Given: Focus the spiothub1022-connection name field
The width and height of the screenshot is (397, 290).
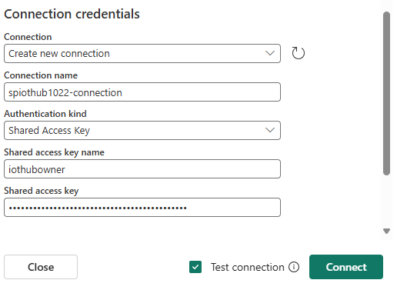Looking at the screenshot, I should click(142, 92).
